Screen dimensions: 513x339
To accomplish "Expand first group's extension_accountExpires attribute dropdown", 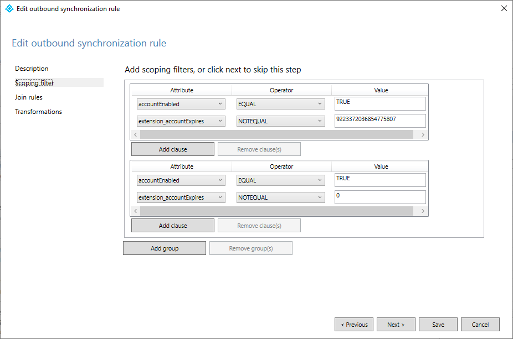I will pyautogui.click(x=181, y=121).
